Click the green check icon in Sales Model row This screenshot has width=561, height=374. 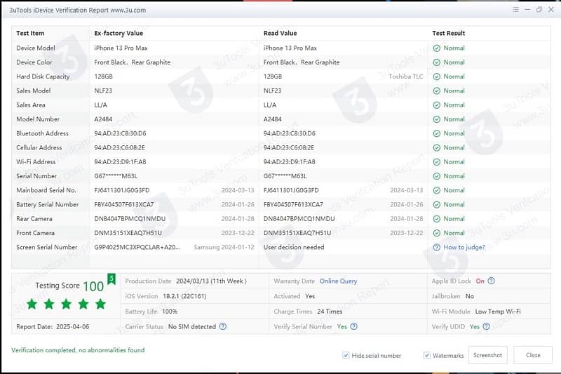click(437, 91)
